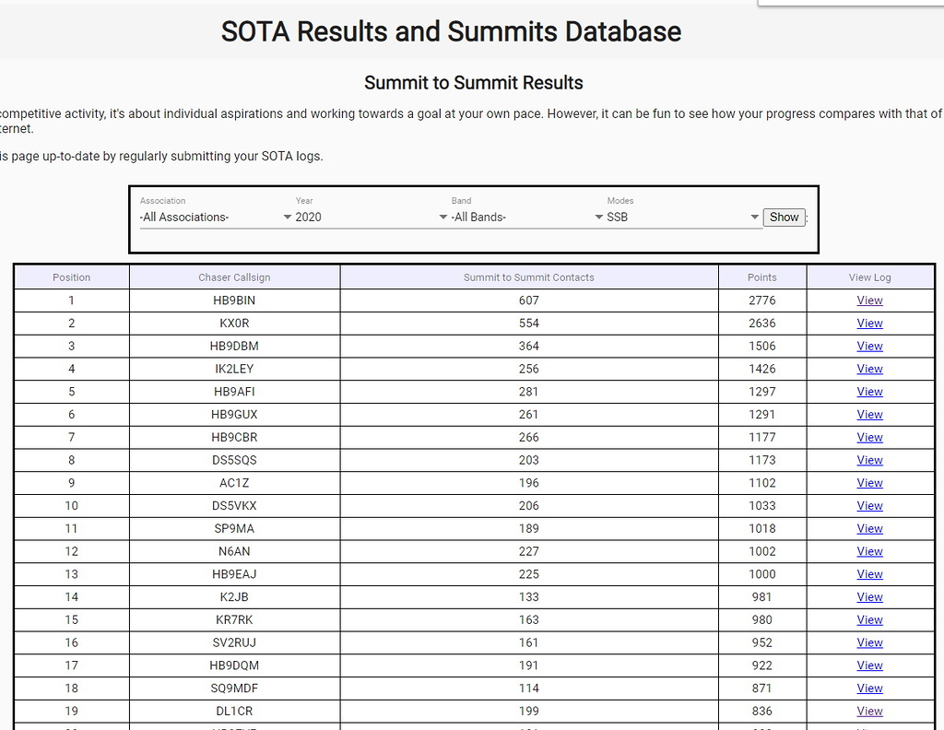The image size is (944, 730).
Task: View the log for IK2LEY
Action: coord(869,368)
